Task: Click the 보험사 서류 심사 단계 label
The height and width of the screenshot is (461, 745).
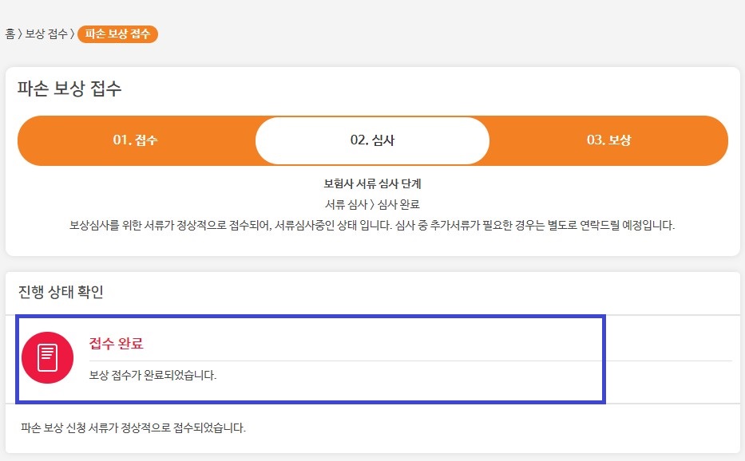Action: pyautogui.click(x=372, y=183)
